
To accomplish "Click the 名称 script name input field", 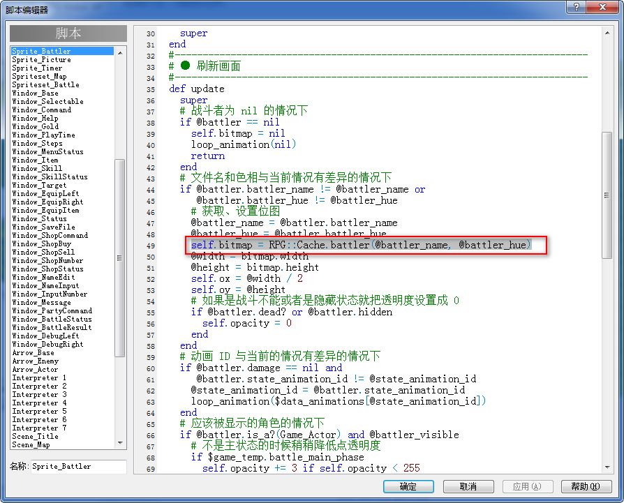I will [x=78, y=467].
